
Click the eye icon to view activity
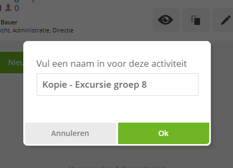coord(165,20)
